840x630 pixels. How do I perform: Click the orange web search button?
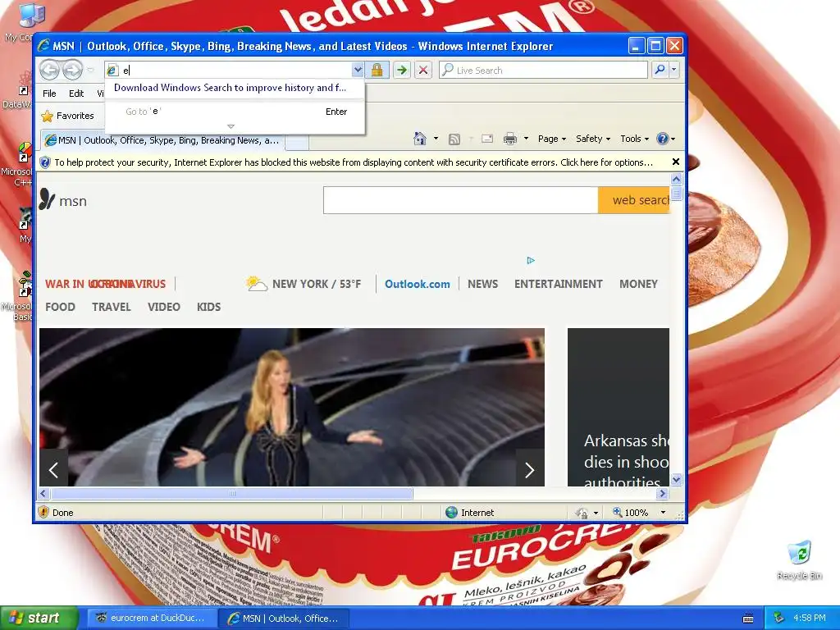tap(634, 200)
